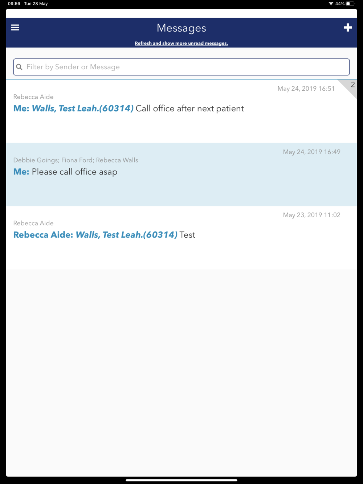This screenshot has width=363, height=484.
Task: Select Walls, Test Leah.(60314) in Rebecca Aide's message
Action: point(126,235)
